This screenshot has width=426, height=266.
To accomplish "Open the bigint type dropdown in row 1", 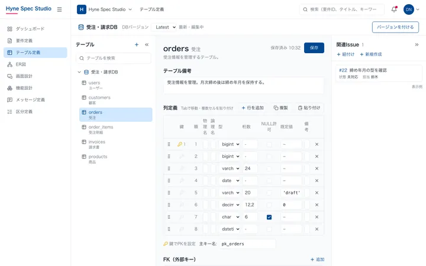I will tap(230, 144).
